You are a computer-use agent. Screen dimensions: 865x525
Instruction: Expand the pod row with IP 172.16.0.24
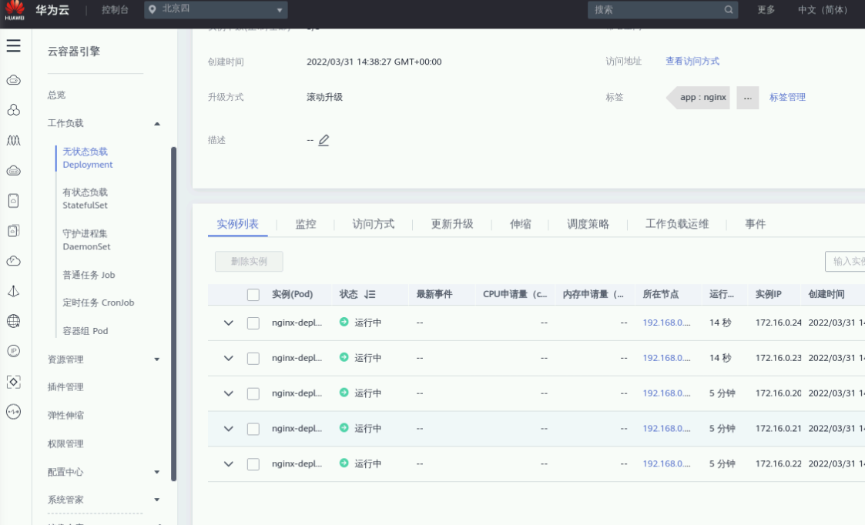[x=229, y=323]
